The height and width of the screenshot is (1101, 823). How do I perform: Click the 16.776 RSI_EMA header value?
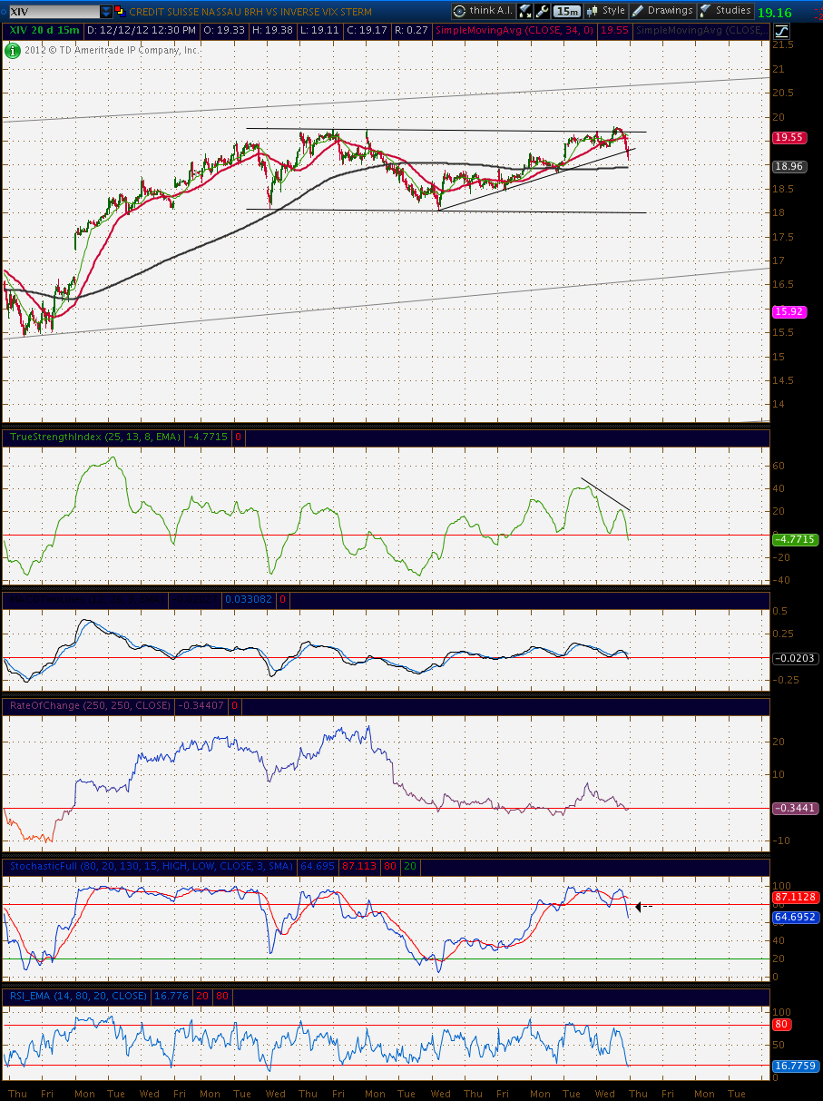point(172,996)
